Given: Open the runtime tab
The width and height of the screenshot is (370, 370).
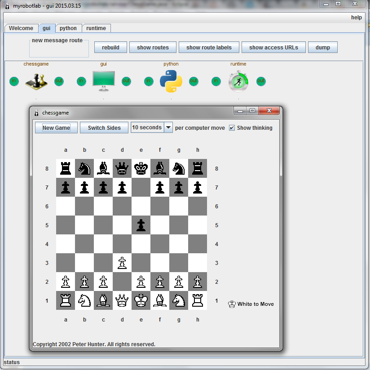Looking at the screenshot, I should (96, 28).
